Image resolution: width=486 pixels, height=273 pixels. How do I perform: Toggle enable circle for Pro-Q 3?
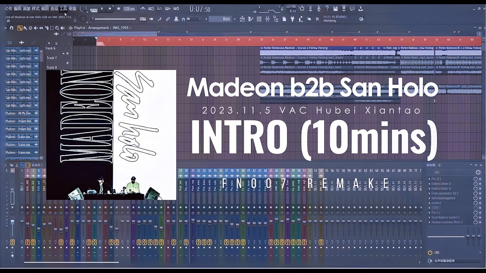[475, 179]
